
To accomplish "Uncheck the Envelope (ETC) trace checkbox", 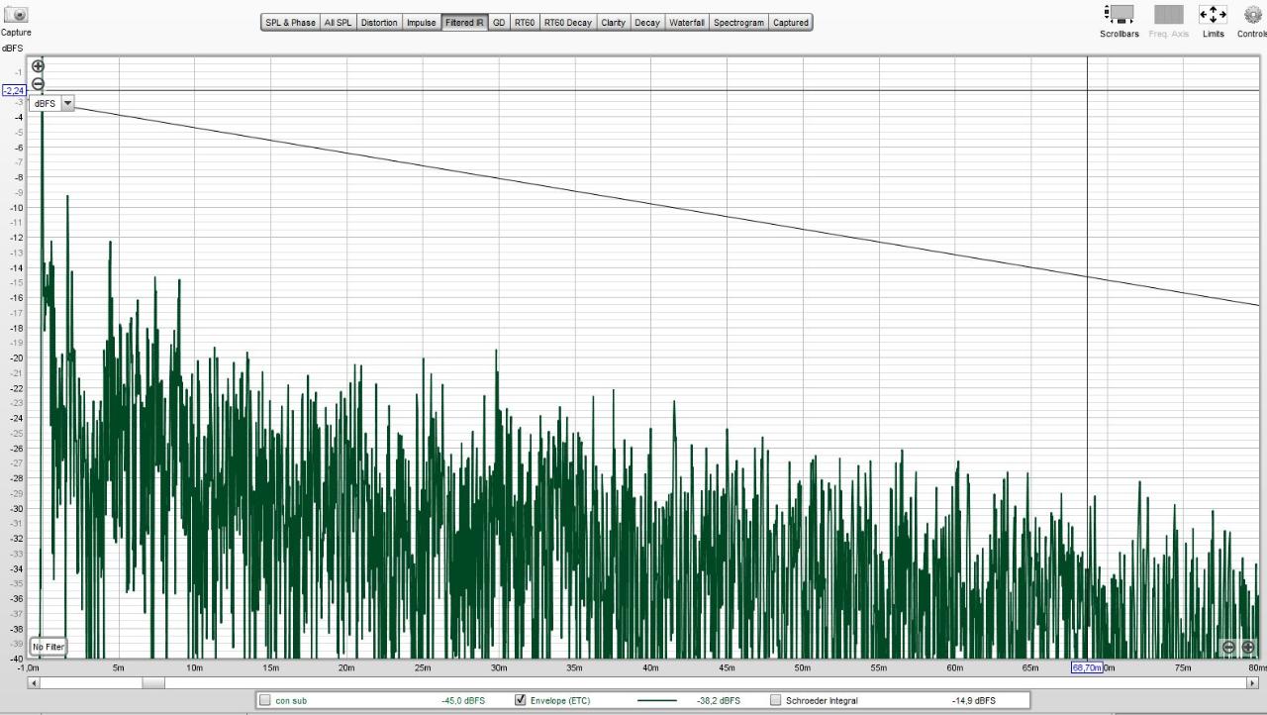I will tap(521, 700).
